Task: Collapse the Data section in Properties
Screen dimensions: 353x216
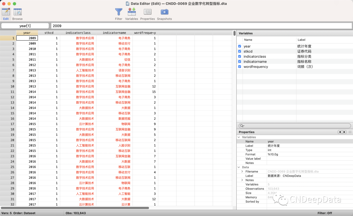Action: tap(239, 167)
